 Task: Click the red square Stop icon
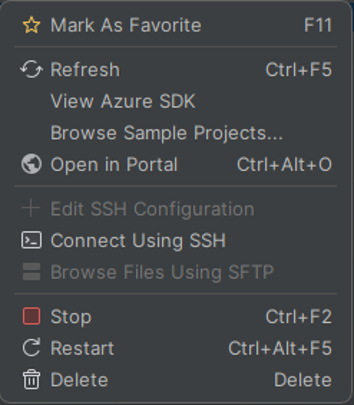pos(31,317)
